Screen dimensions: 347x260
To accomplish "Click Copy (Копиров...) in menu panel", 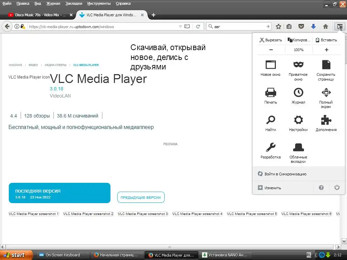I will (x=299, y=40).
